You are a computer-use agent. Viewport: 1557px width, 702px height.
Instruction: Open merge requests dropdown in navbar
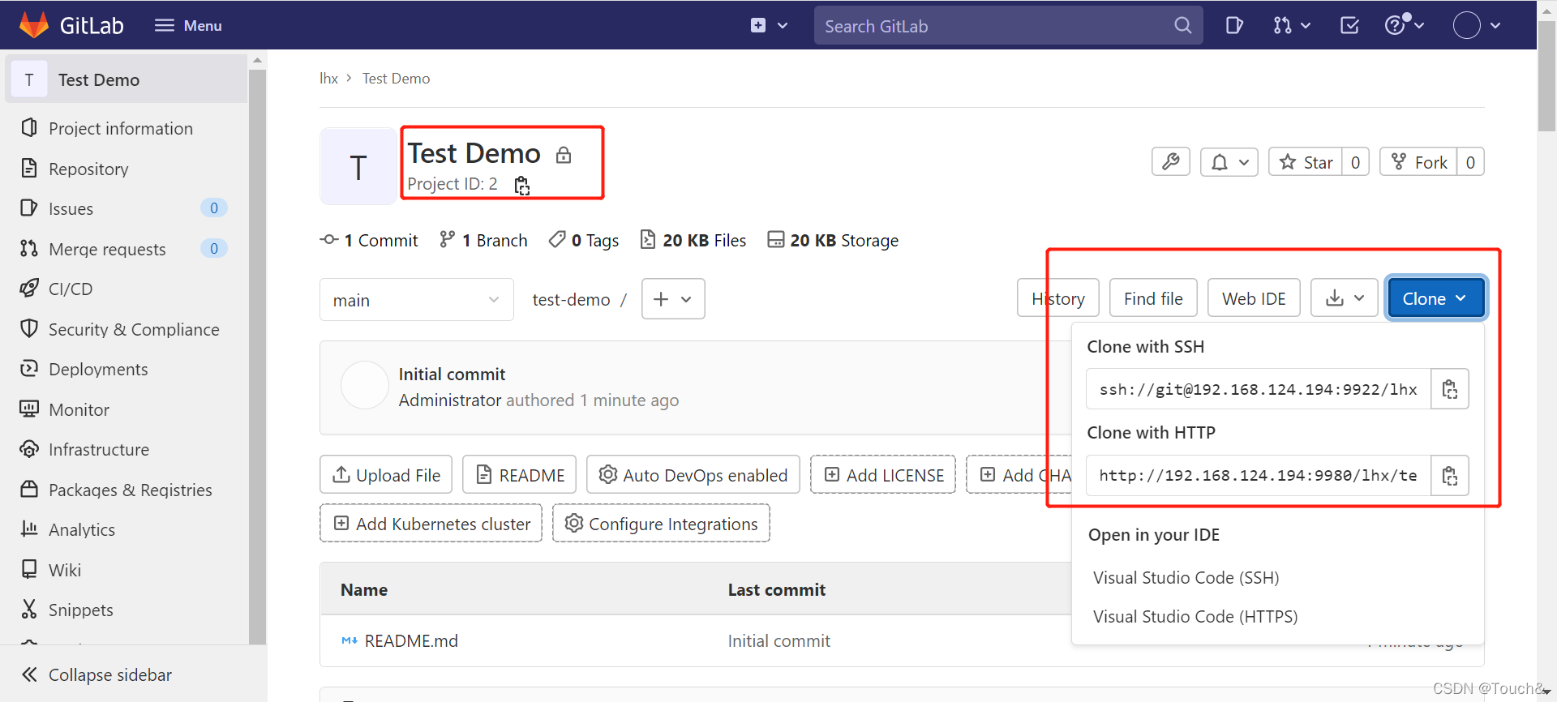tap(1291, 25)
